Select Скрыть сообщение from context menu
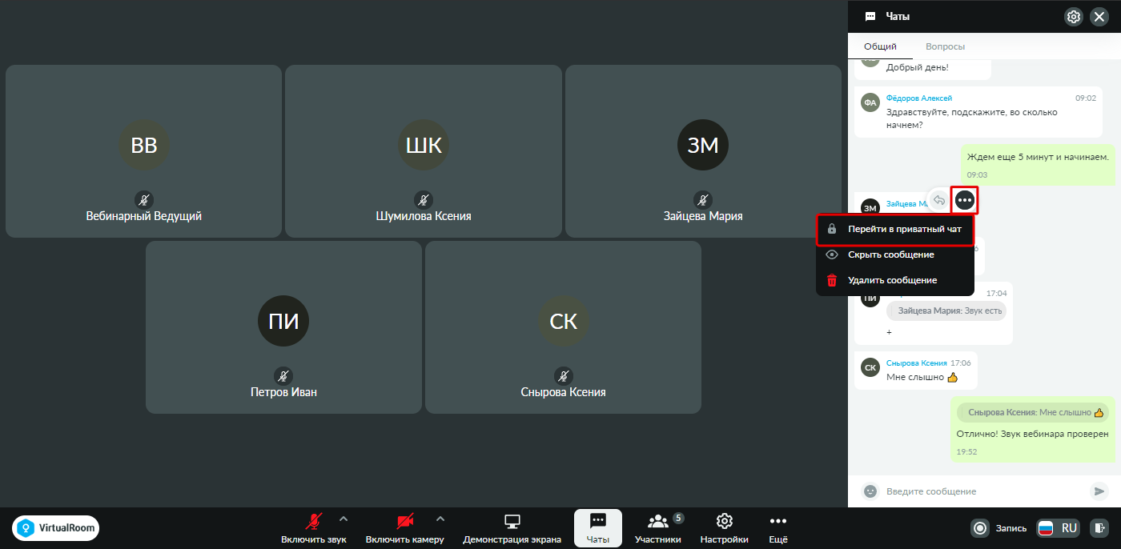 (895, 254)
